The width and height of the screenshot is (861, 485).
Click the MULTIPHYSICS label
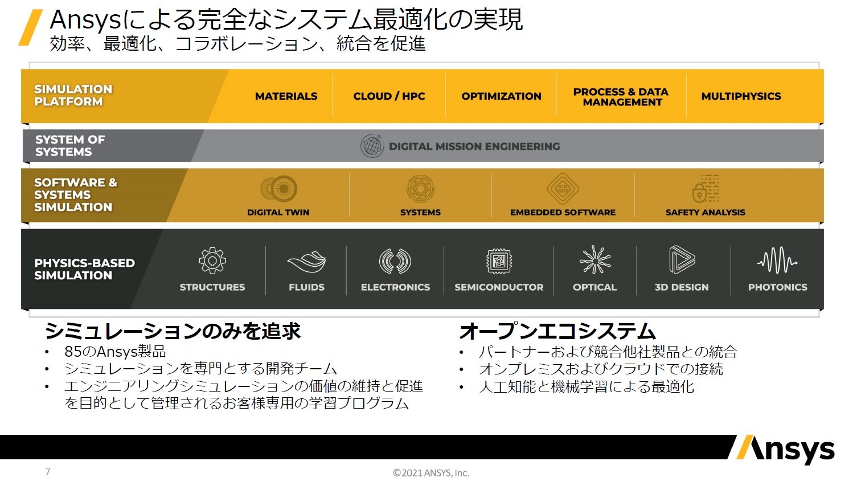point(741,96)
